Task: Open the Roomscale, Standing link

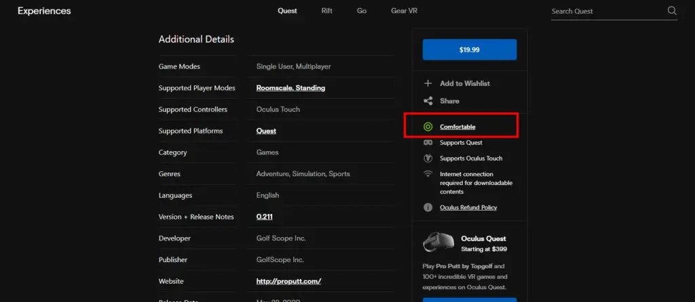Action: pos(290,88)
